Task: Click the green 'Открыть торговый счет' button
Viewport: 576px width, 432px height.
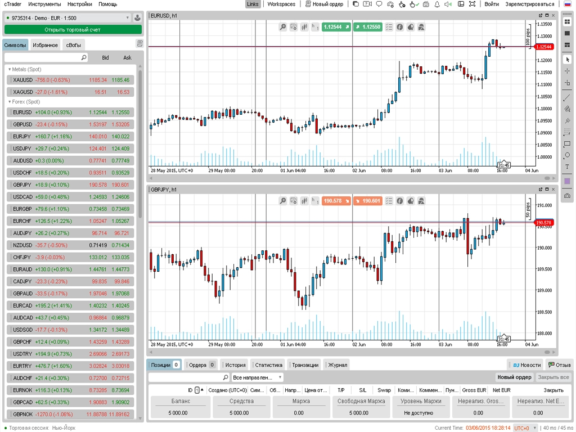Action: coord(72,29)
